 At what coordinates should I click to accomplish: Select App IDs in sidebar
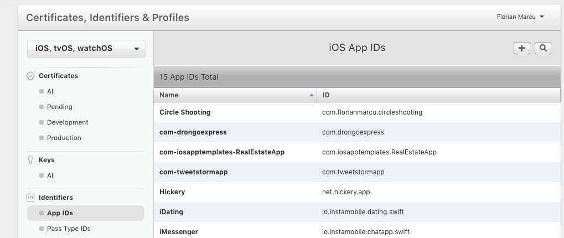tap(60, 213)
